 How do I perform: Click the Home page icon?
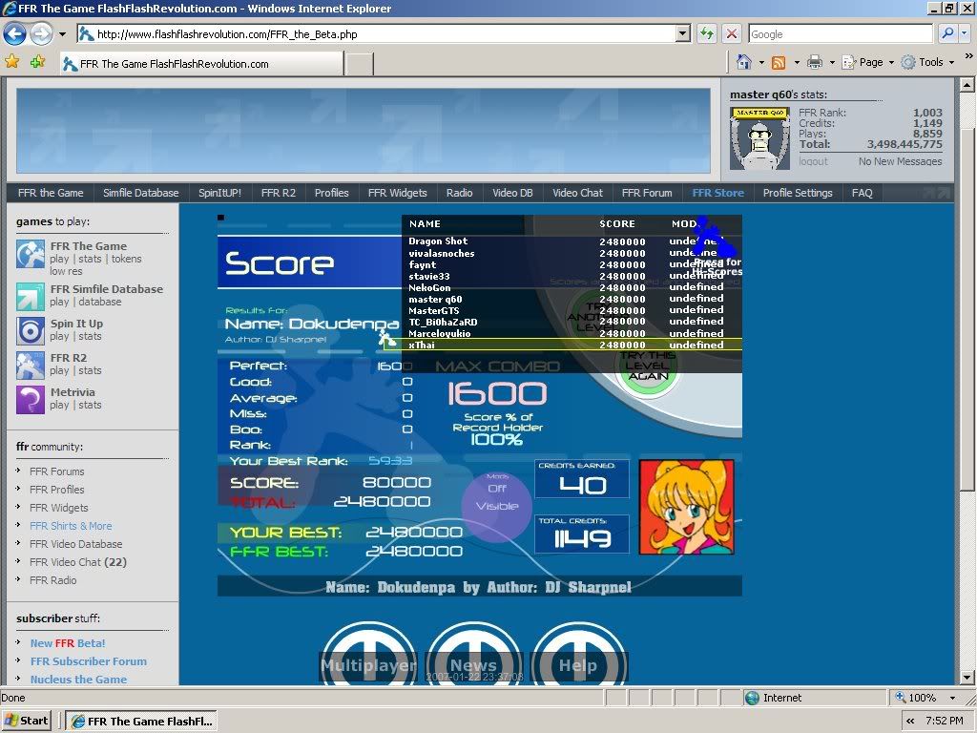tap(744, 62)
